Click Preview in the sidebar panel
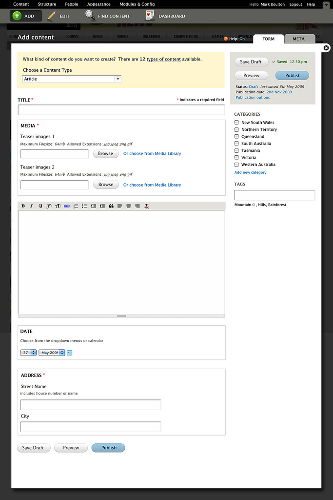The height and width of the screenshot is (500, 333). [251, 76]
